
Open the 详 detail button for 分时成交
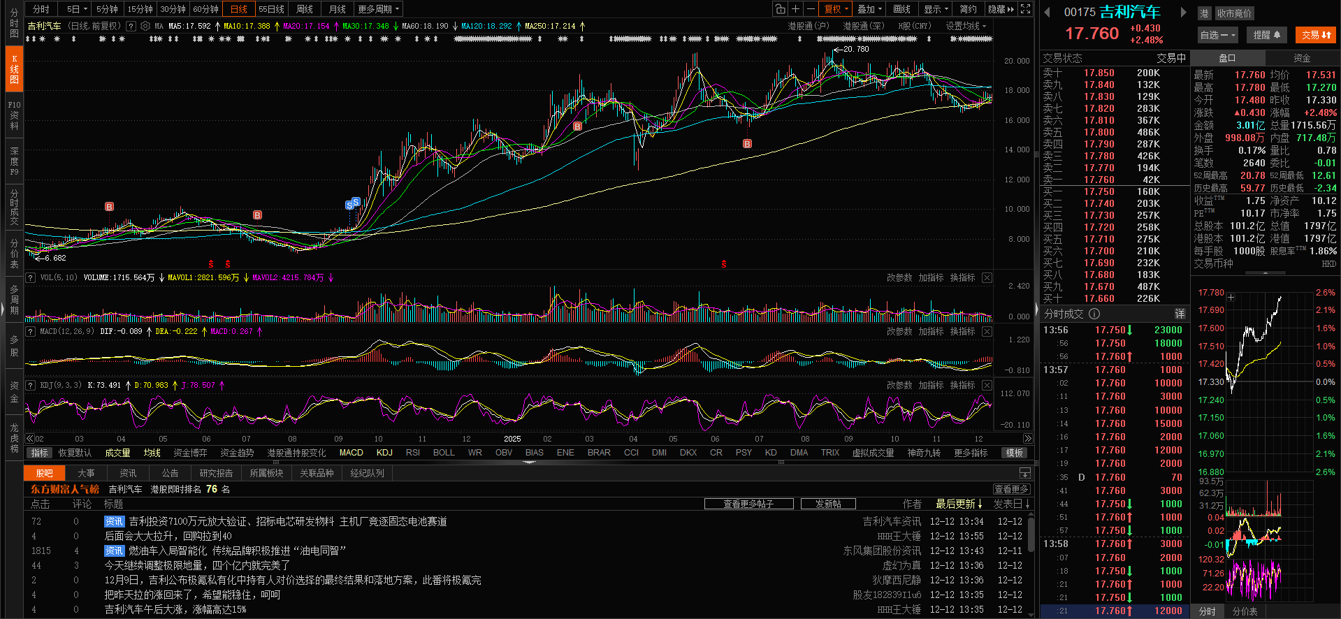(x=1180, y=314)
